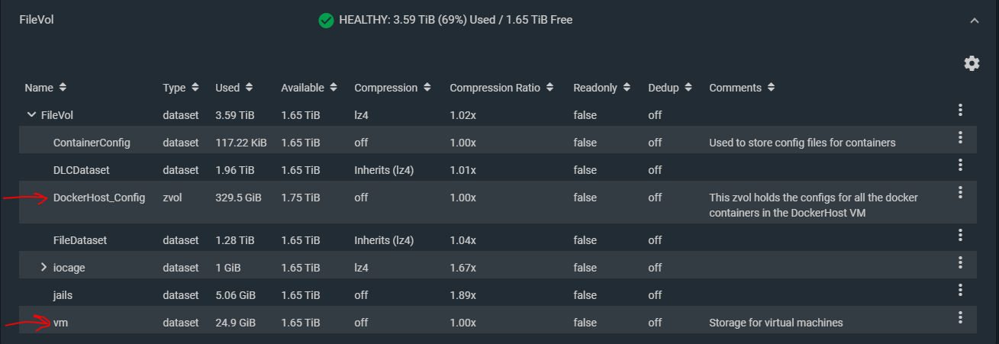
Task: Open the three-dot menu for iocage
Action: click(x=961, y=262)
